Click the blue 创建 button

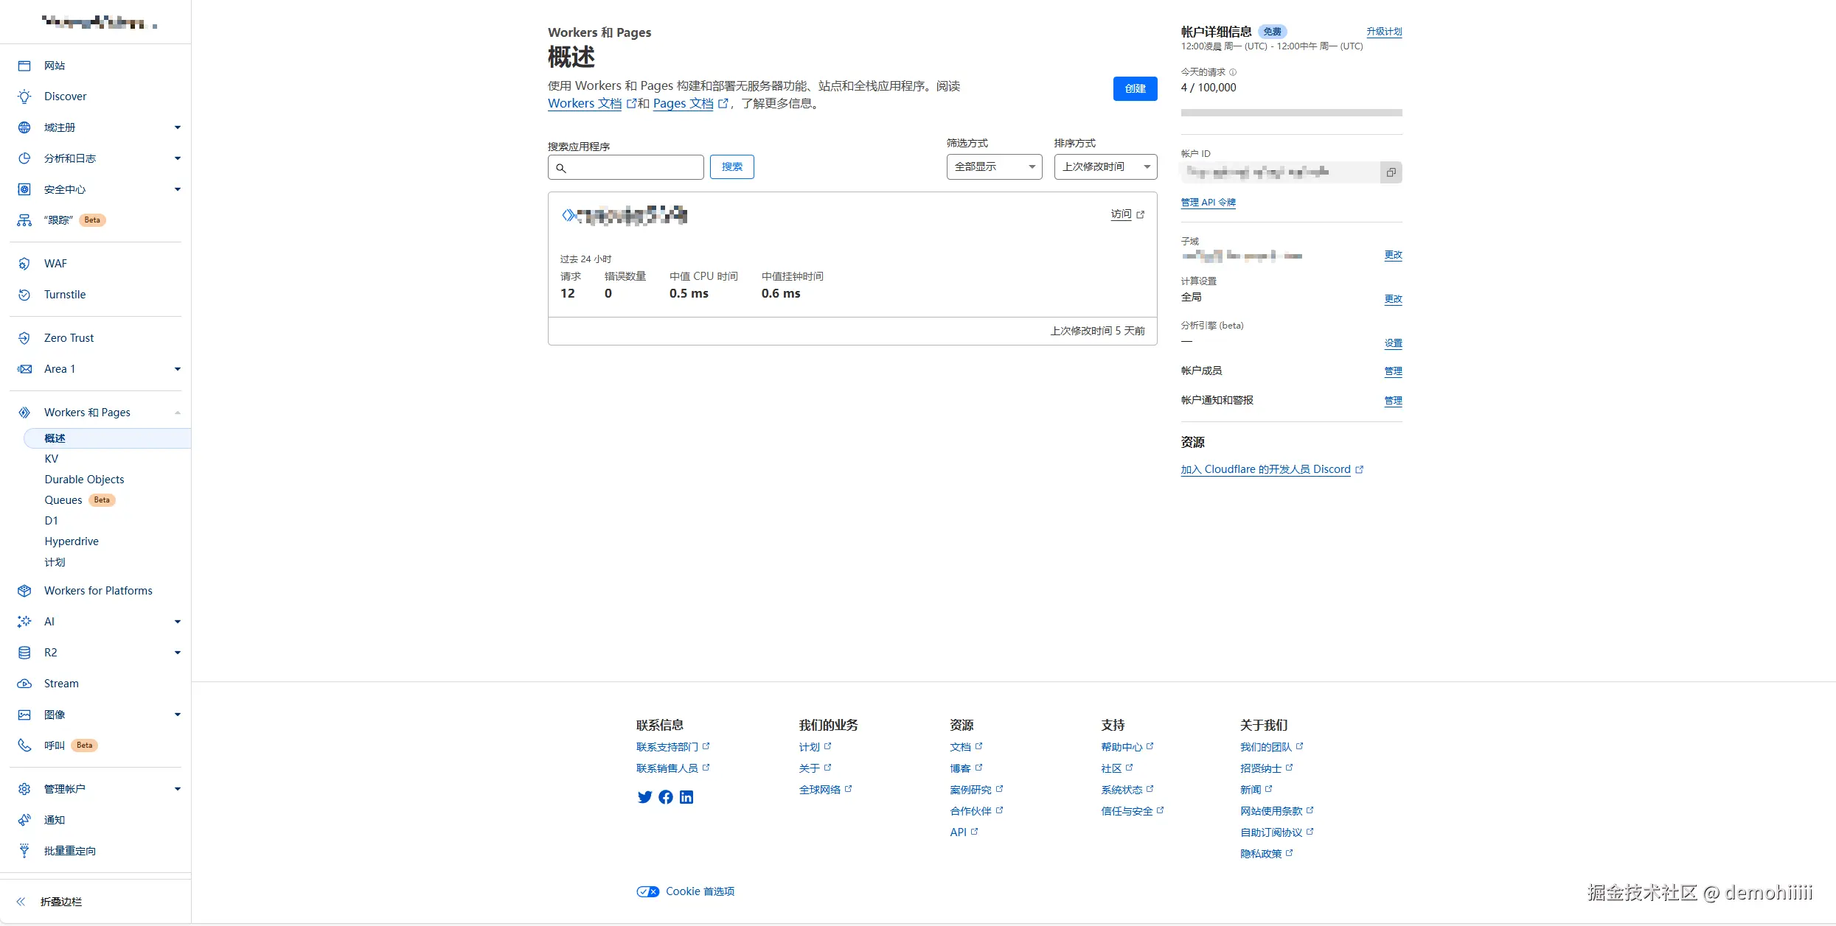1135,88
